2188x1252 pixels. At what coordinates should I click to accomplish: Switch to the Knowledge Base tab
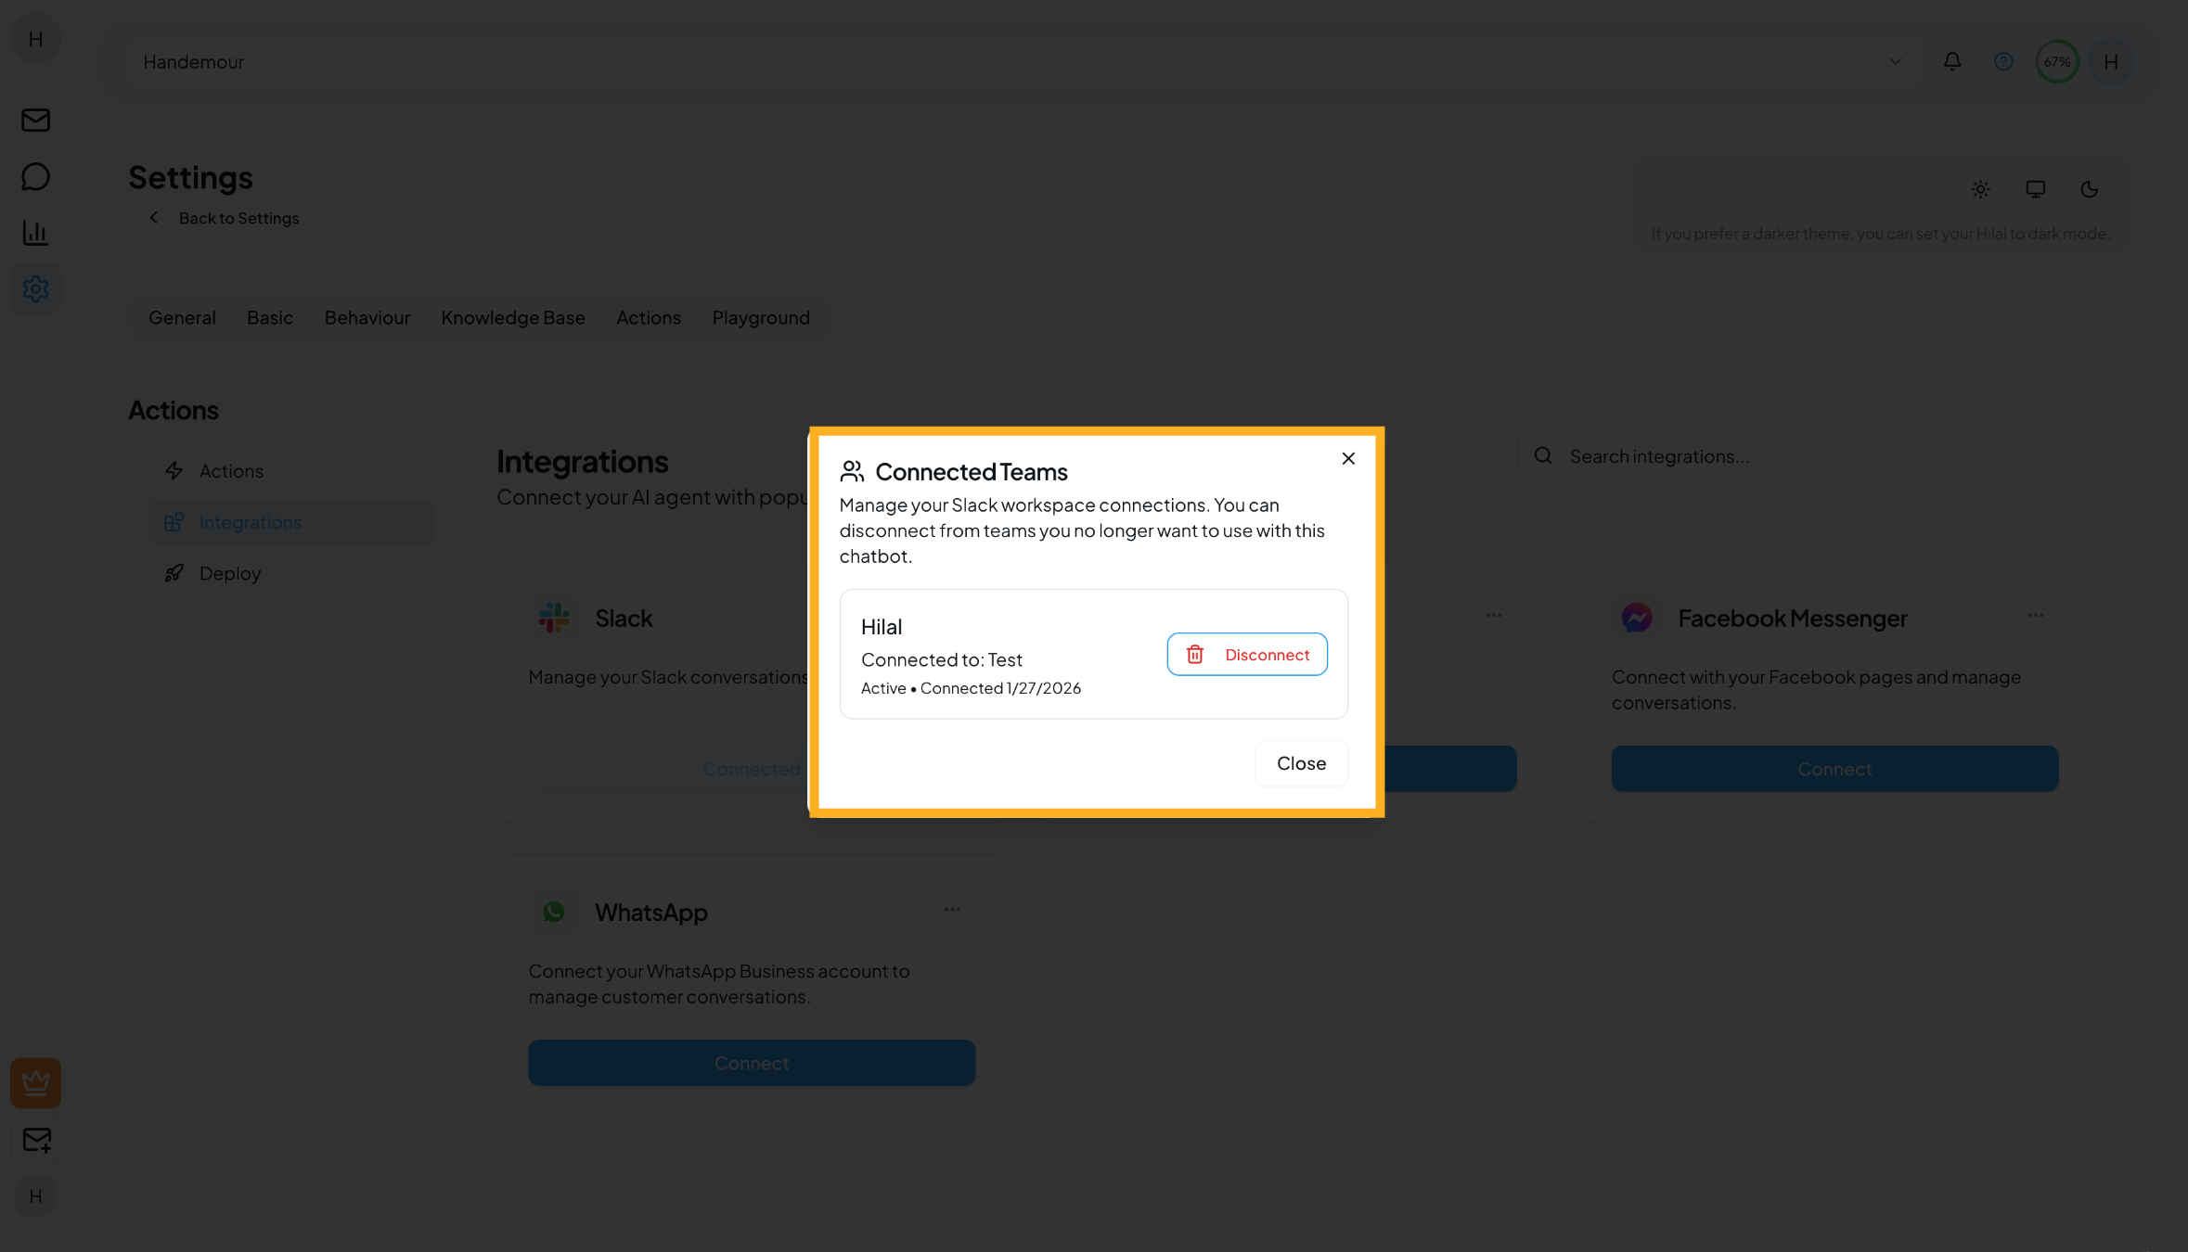coord(512,317)
